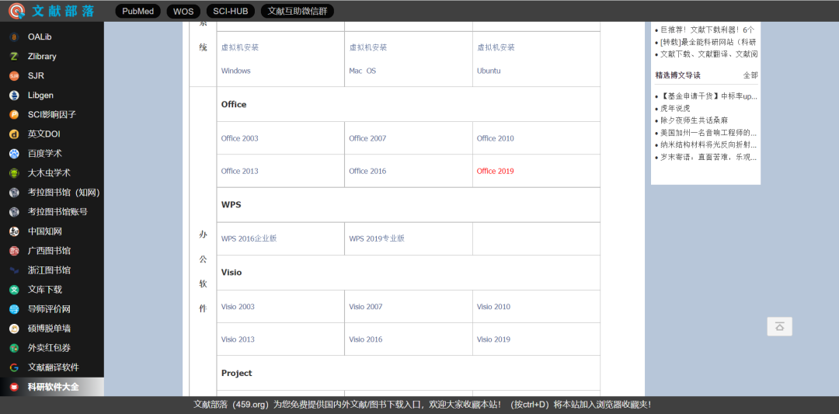Click the 浙江图书馆 sidebar icon
The image size is (839, 414).
click(15, 270)
